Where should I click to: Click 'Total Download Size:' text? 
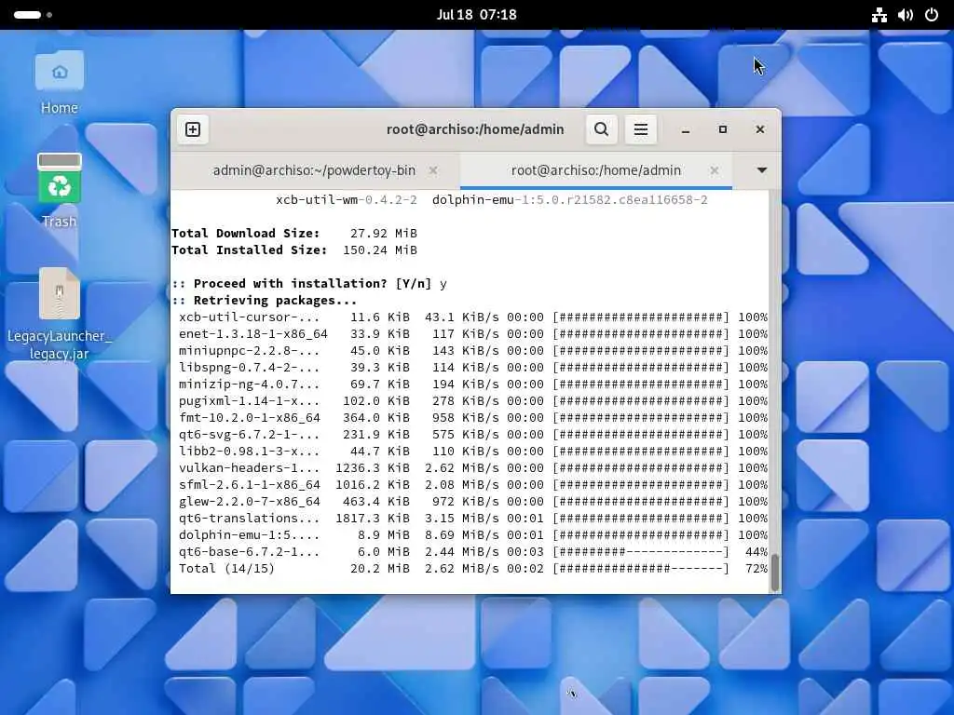(245, 234)
